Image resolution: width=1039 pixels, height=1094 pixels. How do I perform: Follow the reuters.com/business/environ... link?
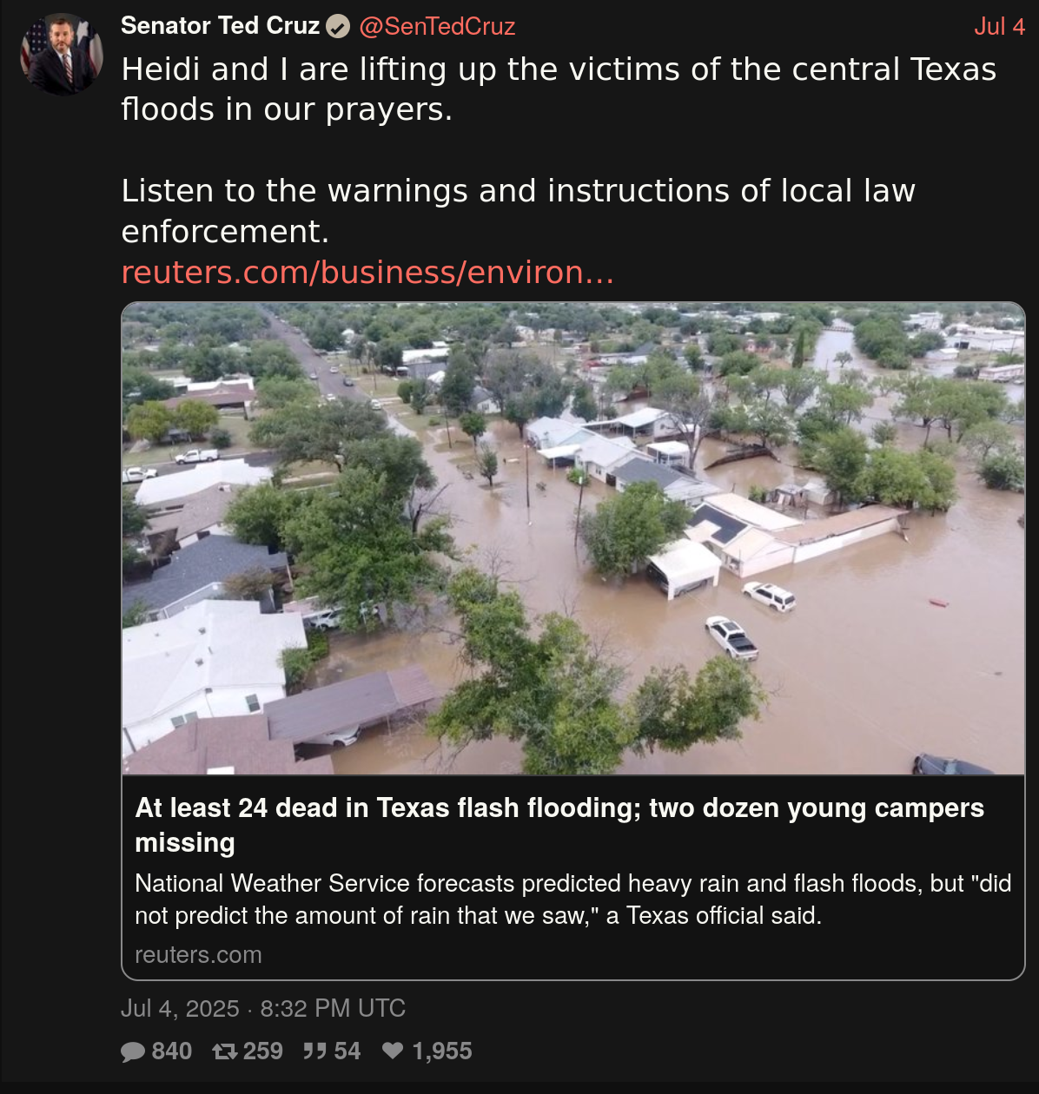pyautogui.click(x=367, y=273)
